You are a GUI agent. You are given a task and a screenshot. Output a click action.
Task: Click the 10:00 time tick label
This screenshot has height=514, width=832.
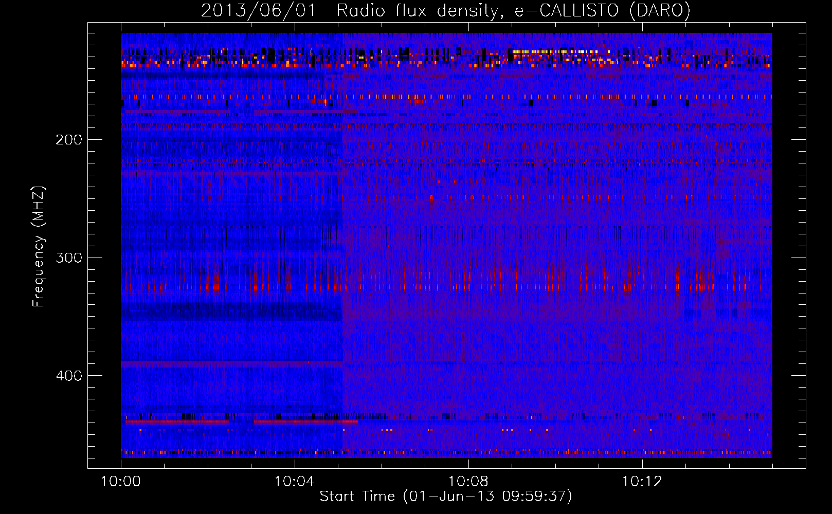click(x=121, y=482)
